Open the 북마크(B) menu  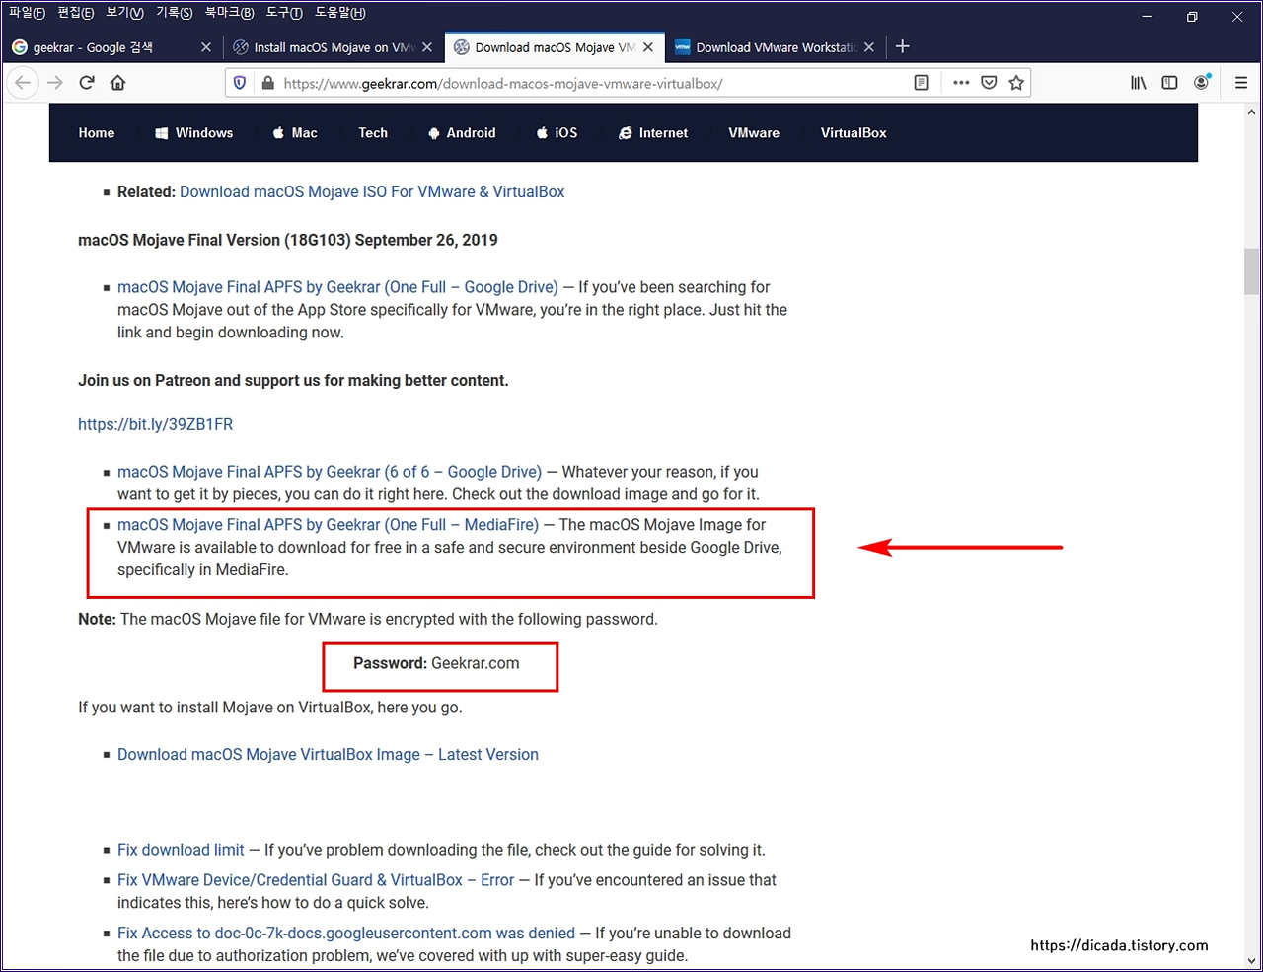point(229,13)
